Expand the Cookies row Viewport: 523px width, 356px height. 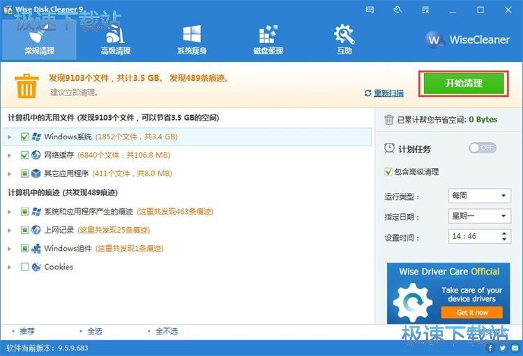click(x=10, y=267)
